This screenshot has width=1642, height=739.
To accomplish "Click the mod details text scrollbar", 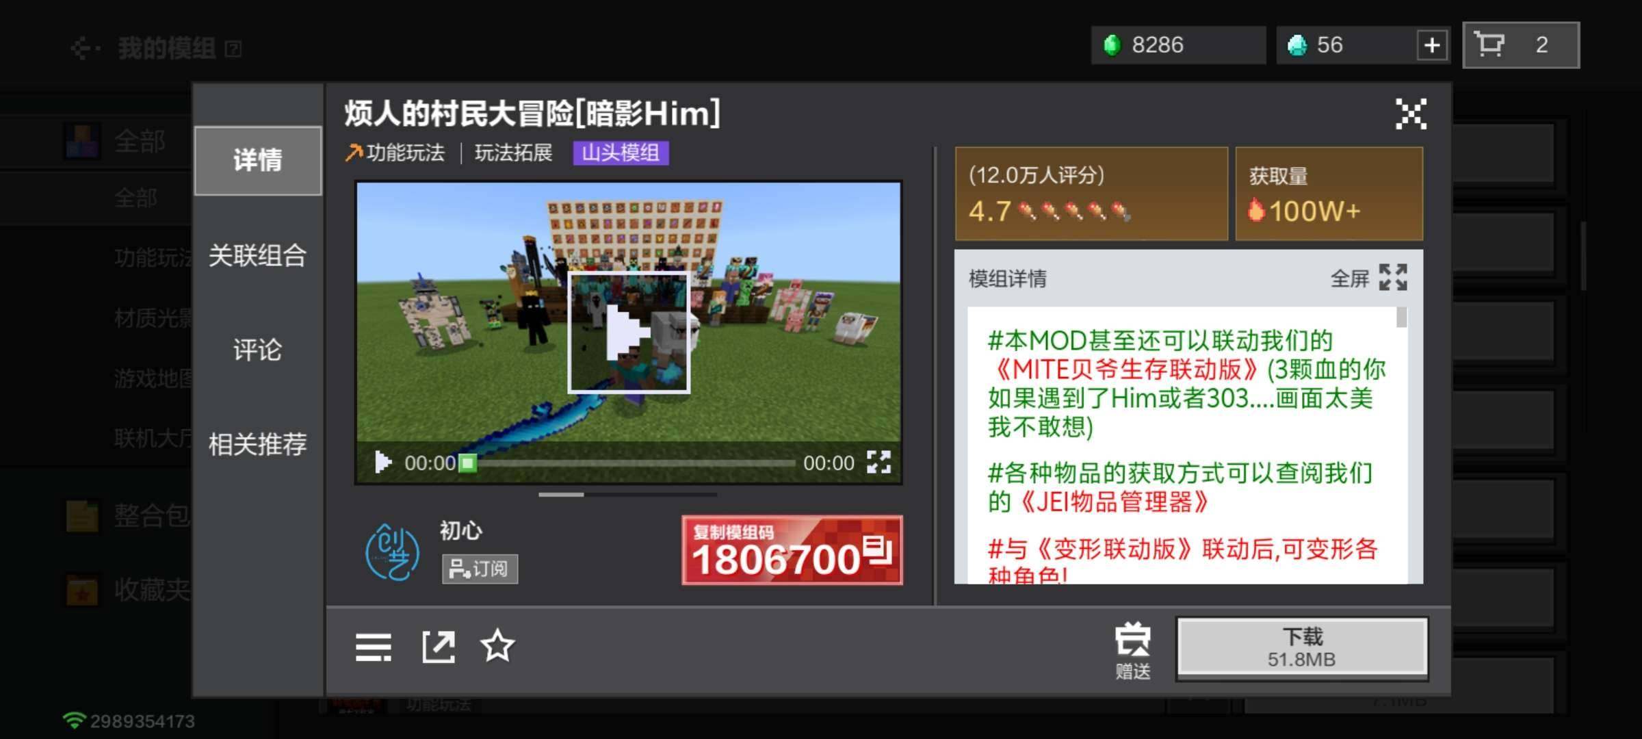I will tap(1401, 317).
